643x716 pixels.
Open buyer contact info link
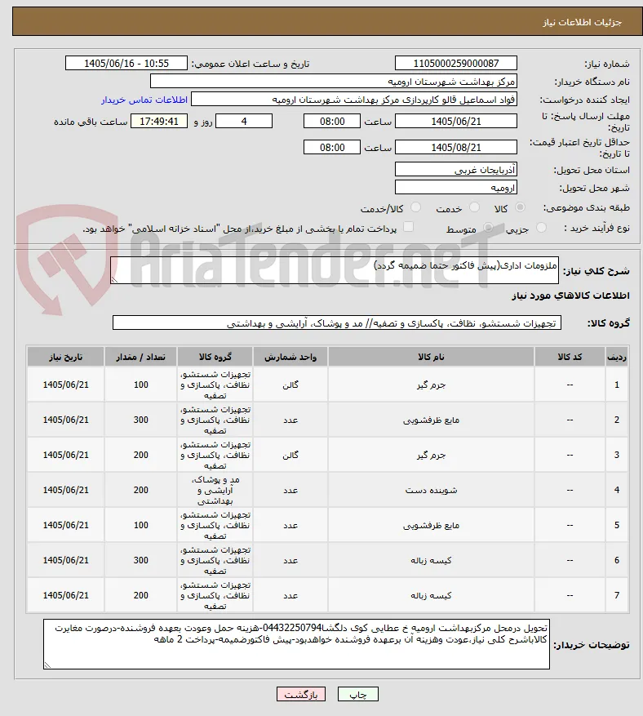[x=144, y=100]
